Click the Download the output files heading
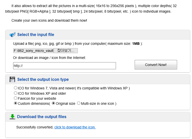Screen dimensions: 192x139 42,117
